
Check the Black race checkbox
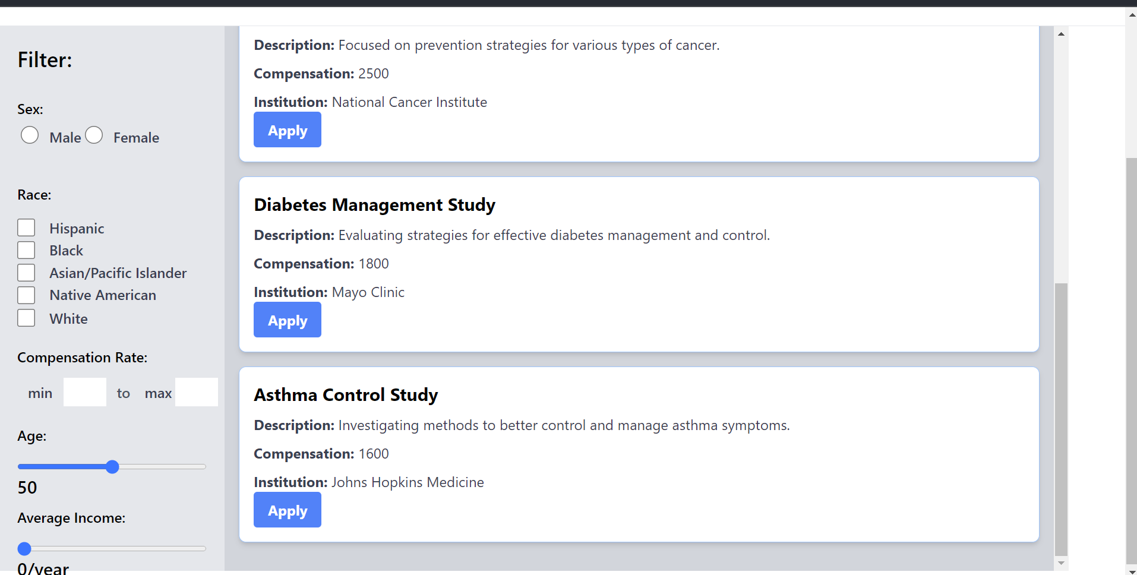26,250
